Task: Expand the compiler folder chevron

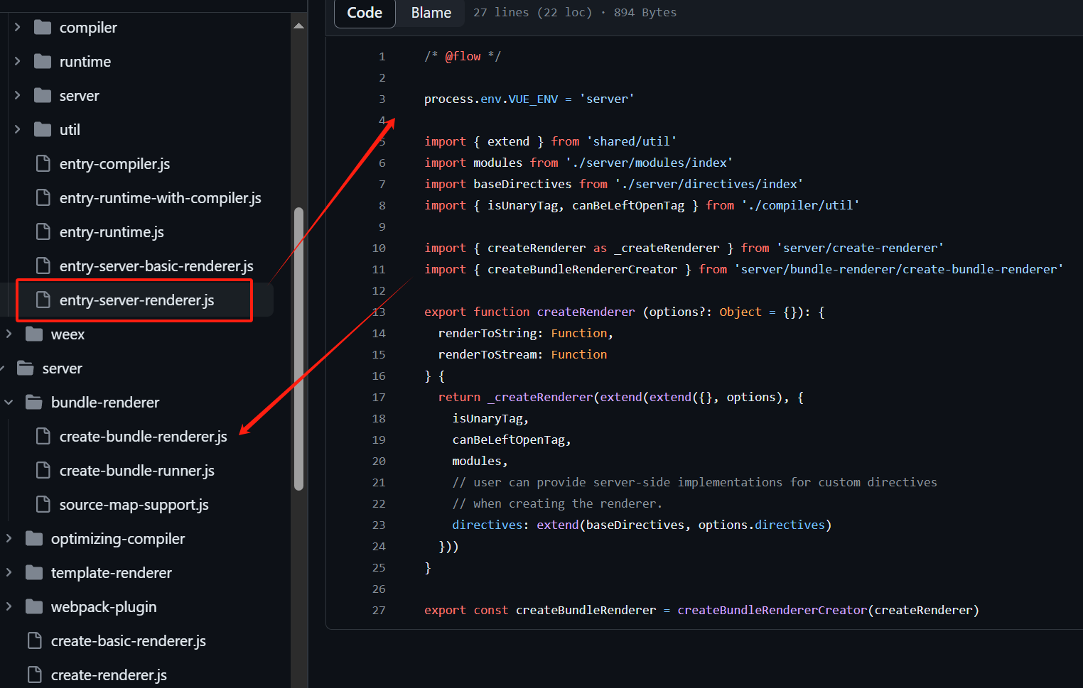Action: pos(17,28)
